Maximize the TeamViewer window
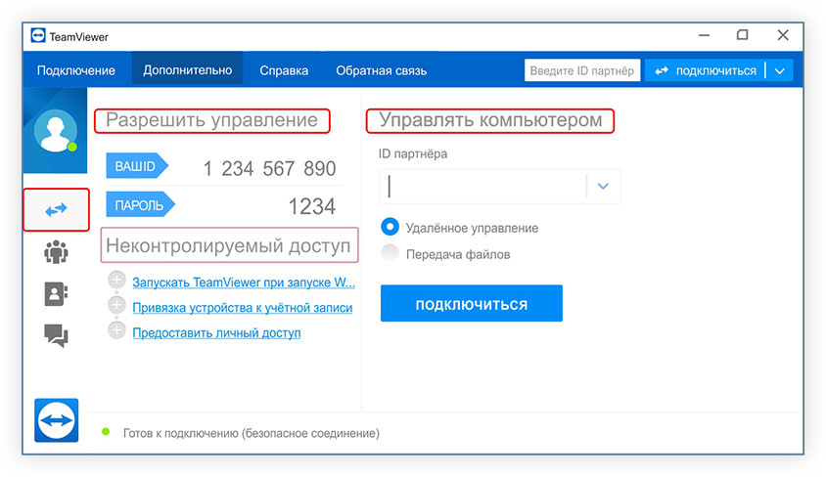Image resolution: width=826 pixels, height=477 pixels. point(742,35)
